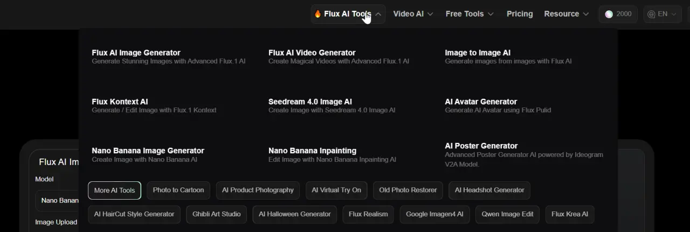Select the Flux Krea AI tag
Screen dimensions: 690x232
click(x=570, y=214)
